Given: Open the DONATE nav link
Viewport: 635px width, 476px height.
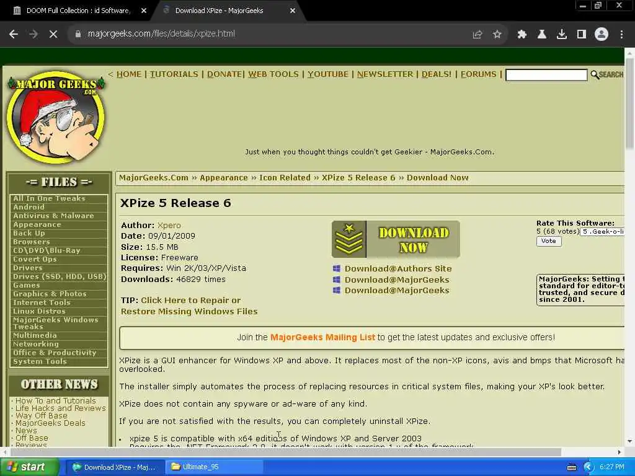Looking at the screenshot, I should point(224,74).
